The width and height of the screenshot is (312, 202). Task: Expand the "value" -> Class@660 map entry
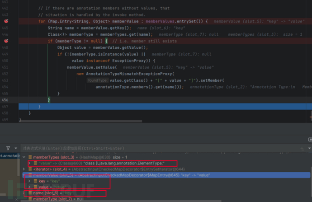pyautogui.click(x=29, y=163)
